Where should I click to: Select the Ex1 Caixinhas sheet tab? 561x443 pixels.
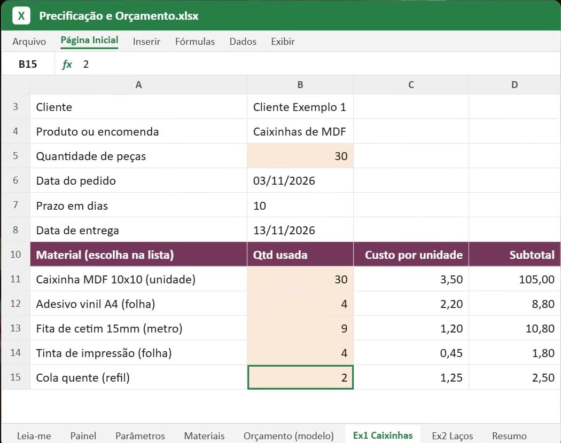[383, 435]
